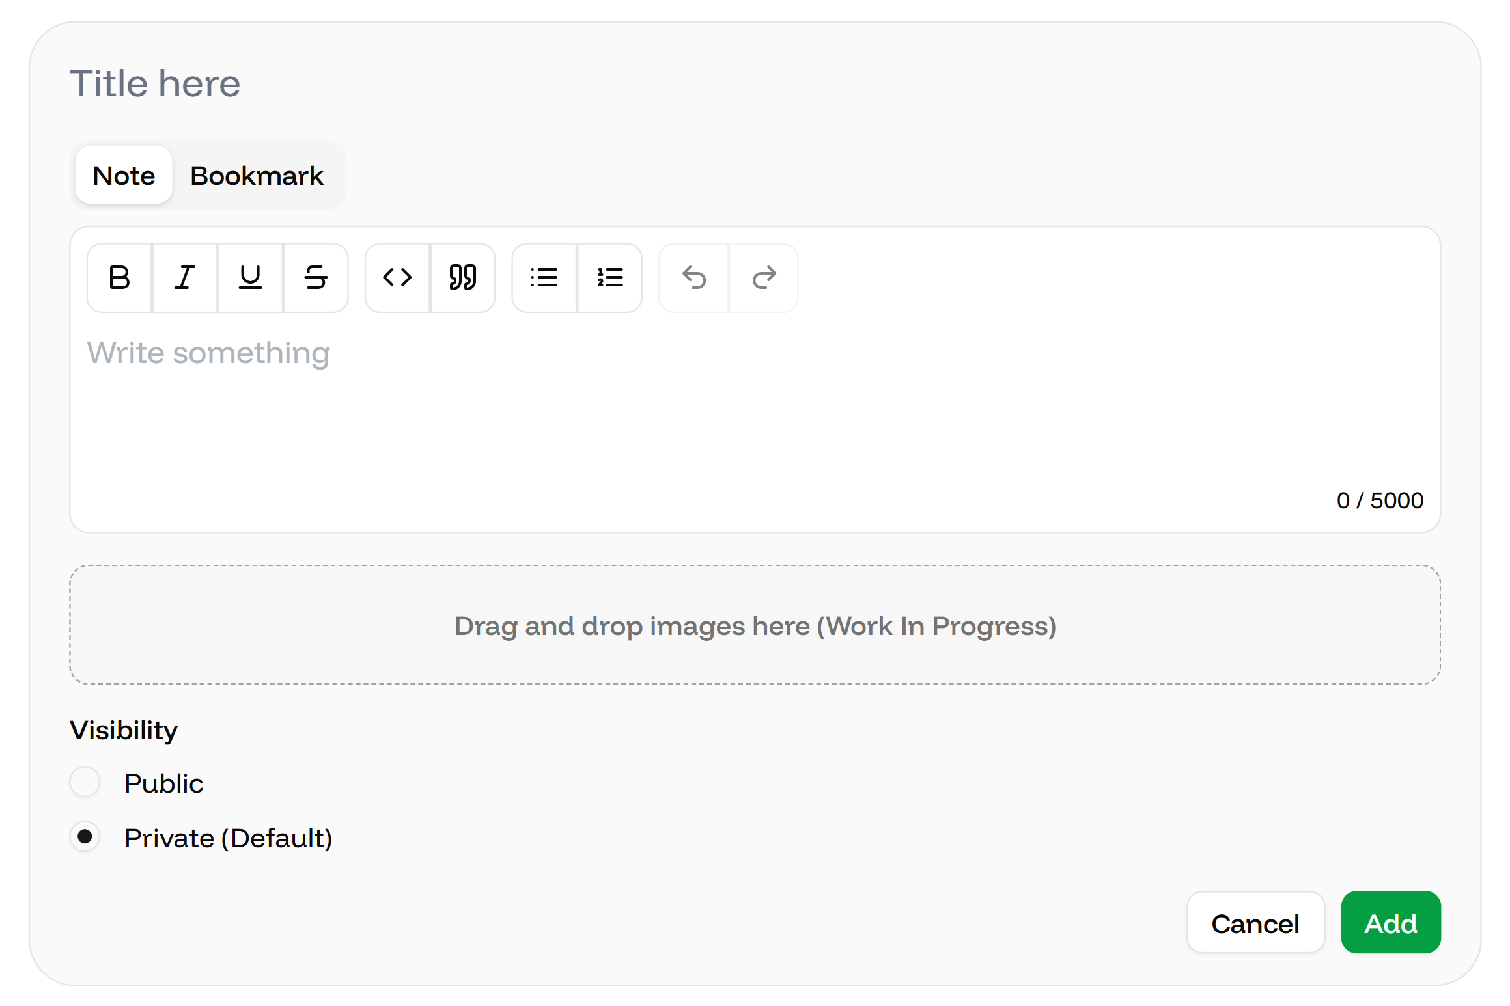Start a numbered list

[610, 278]
